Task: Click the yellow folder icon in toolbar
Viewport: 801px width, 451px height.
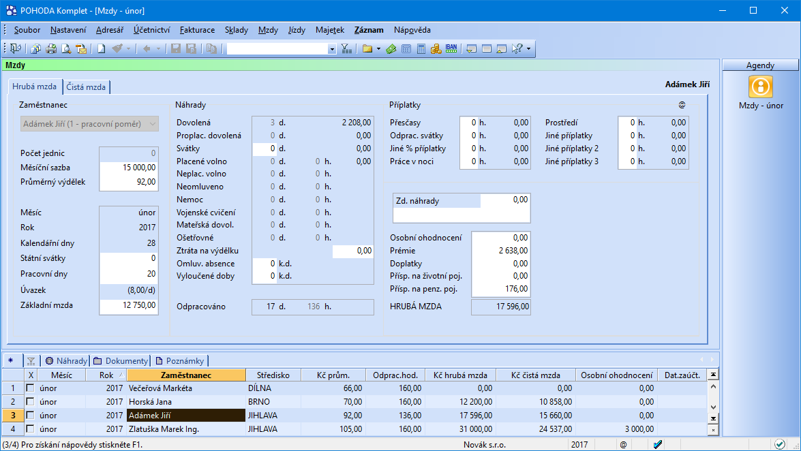Action: (x=367, y=48)
